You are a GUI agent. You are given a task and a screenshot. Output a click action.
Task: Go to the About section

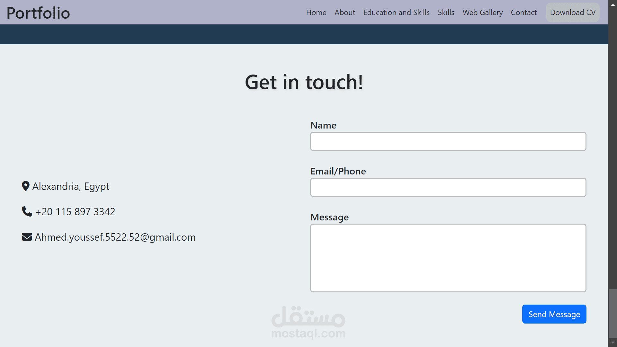344,13
